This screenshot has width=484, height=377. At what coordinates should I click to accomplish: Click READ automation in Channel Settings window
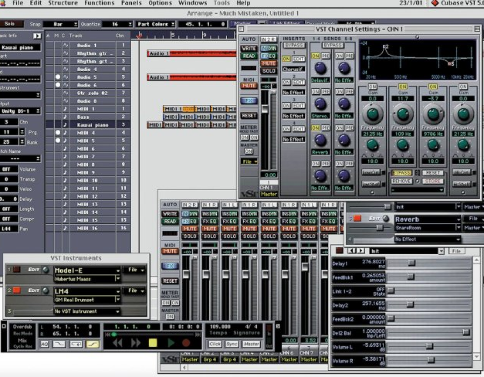pyautogui.click(x=249, y=56)
